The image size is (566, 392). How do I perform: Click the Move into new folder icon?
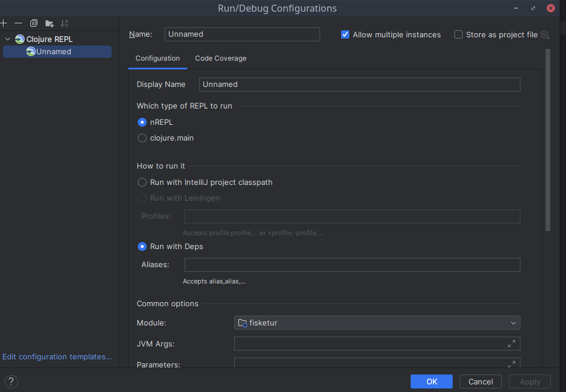tap(50, 23)
